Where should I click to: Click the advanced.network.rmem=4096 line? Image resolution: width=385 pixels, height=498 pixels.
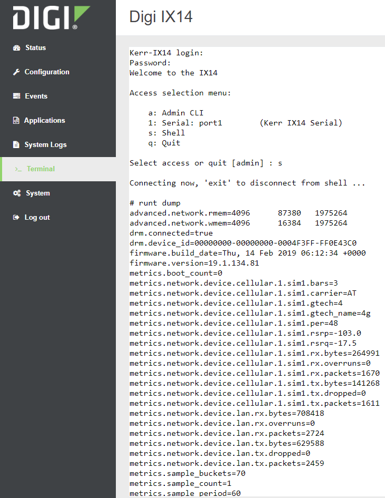pyautogui.click(x=239, y=213)
